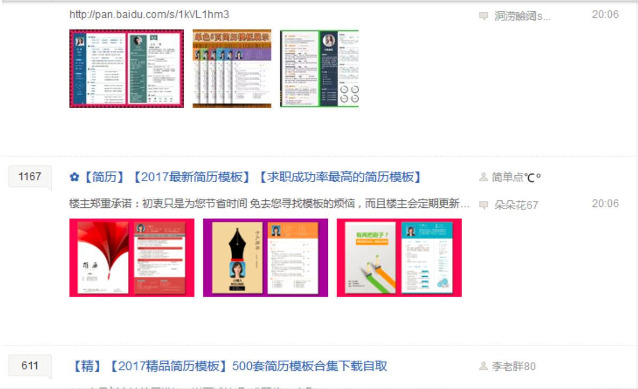Open the green and orange pencils thumbnail

tap(399, 258)
